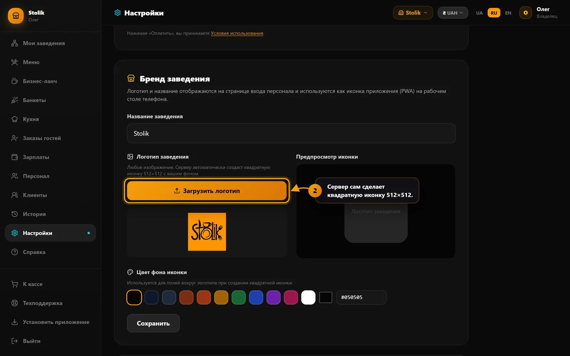Click the Бизнес-ланч cup icon in sidebar
The height and width of the screenshot is (356, 570).
(x=15, y=81)
